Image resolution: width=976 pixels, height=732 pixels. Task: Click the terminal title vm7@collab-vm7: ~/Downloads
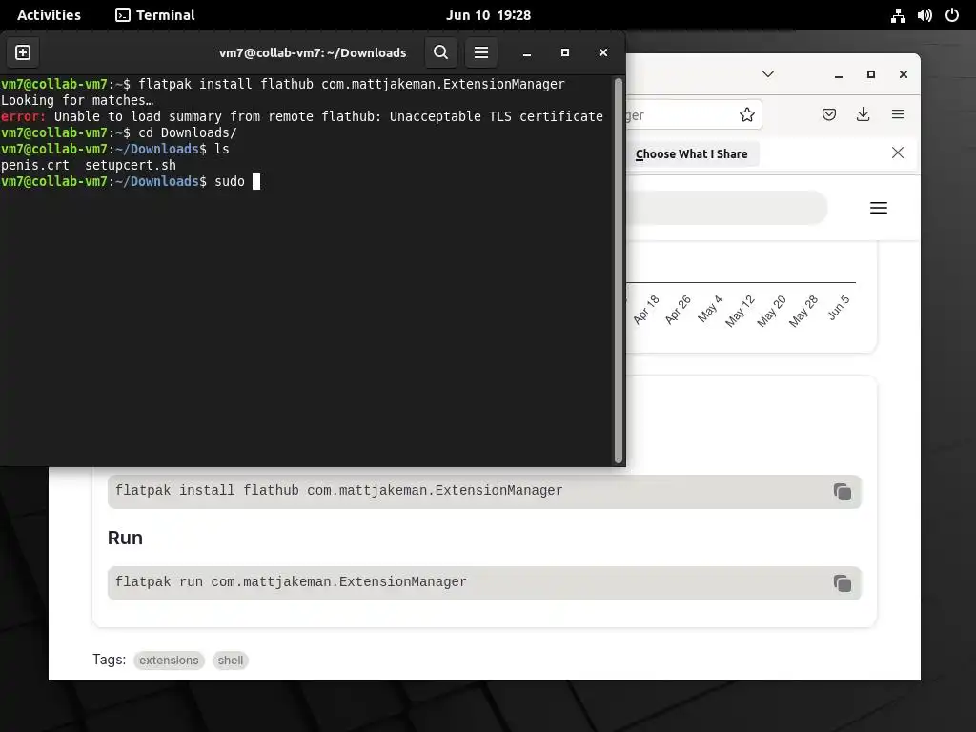(313, 53)
